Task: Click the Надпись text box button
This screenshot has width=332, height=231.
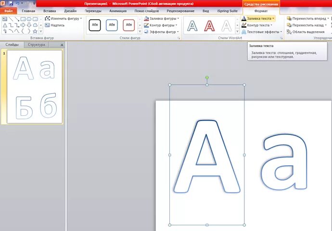Action: pyautogui.click(x=55, y=25)
